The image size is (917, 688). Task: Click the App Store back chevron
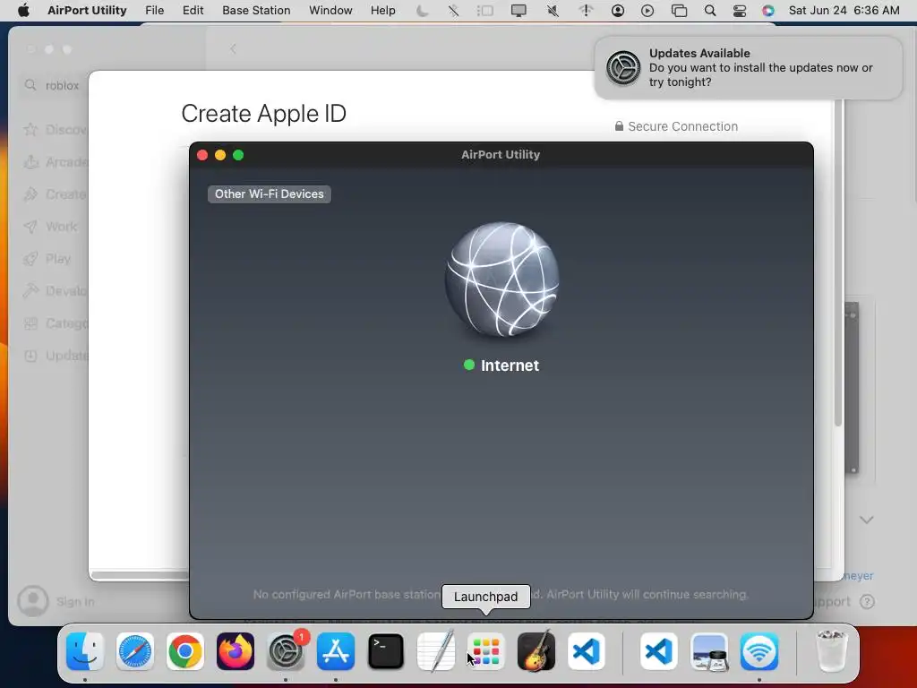pyautogui.click(x=233, y=49)
